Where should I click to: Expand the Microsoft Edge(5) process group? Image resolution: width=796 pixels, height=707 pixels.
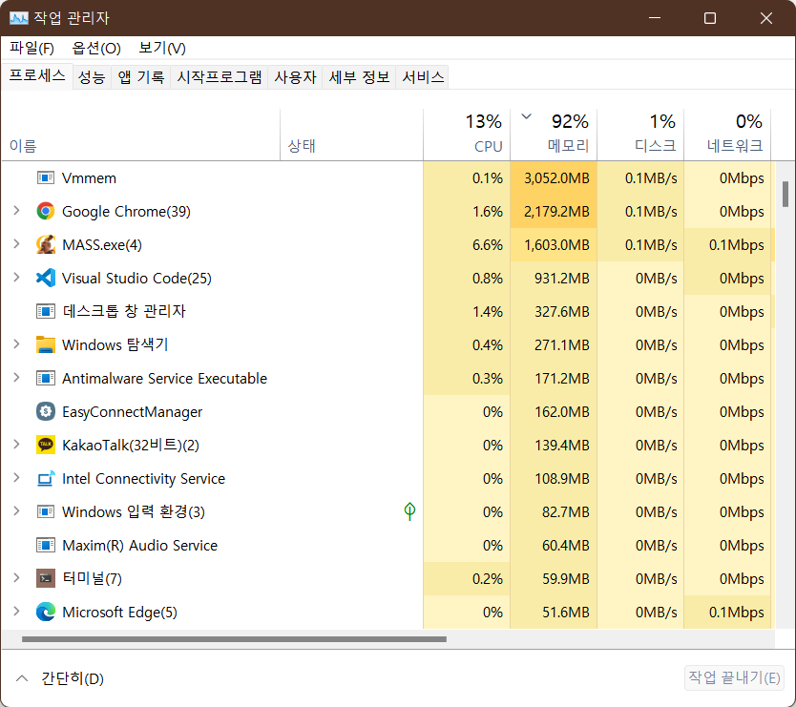click(17, 612)
